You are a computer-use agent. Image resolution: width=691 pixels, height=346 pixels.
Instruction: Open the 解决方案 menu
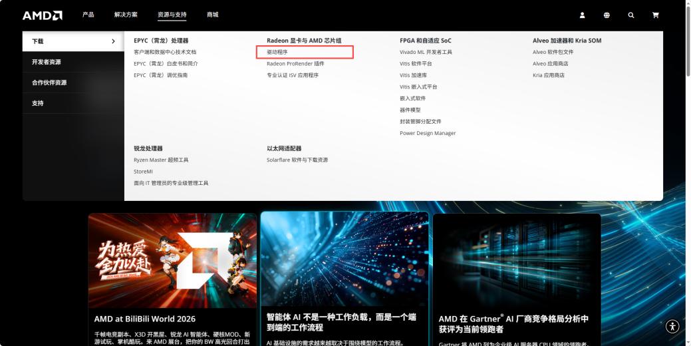[x=126, y=15]
